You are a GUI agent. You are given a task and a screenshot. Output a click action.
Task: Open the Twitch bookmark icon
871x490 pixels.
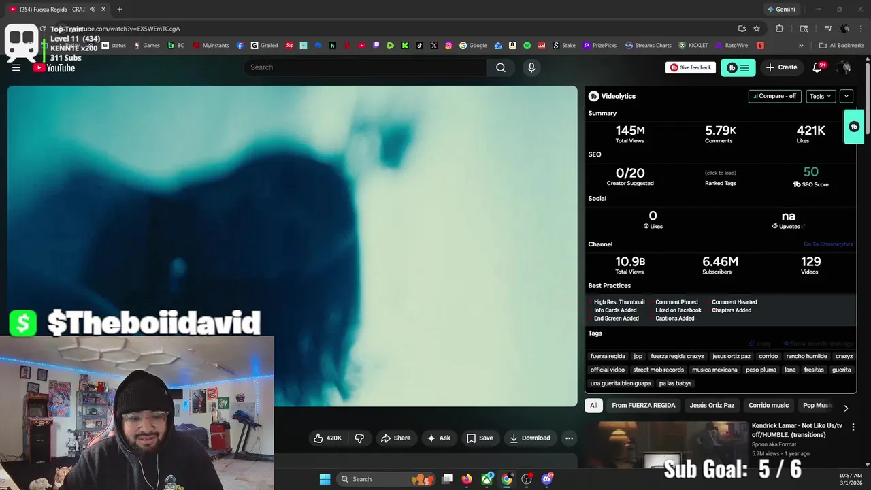coord(376,46)
